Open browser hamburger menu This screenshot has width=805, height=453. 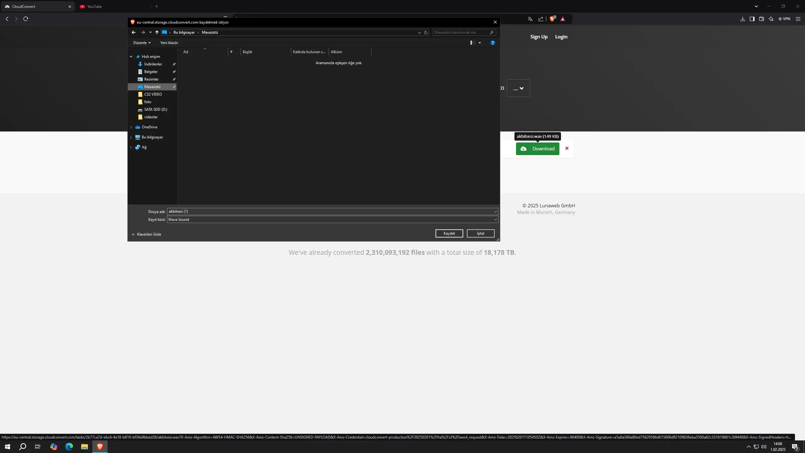coord(798,19)
